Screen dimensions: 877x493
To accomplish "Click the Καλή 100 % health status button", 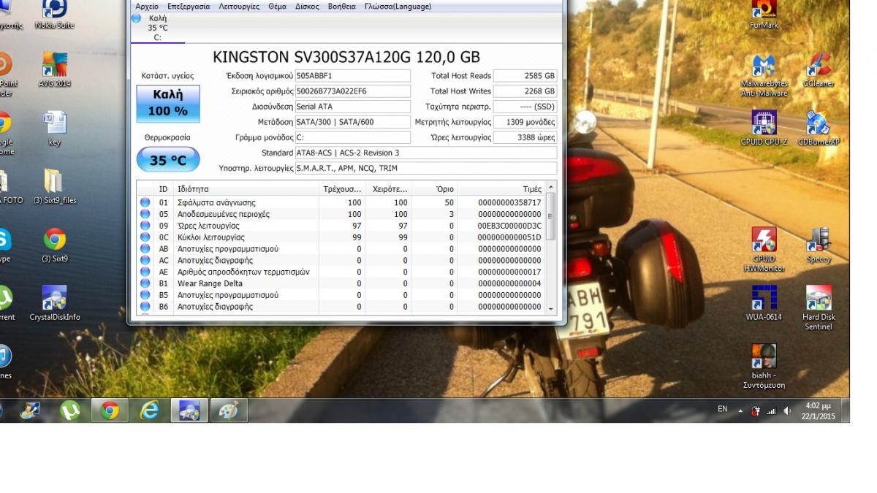I will pyautogui.click(x=168, y=103).
